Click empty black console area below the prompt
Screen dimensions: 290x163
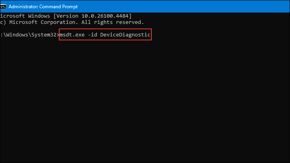(145, 100)
